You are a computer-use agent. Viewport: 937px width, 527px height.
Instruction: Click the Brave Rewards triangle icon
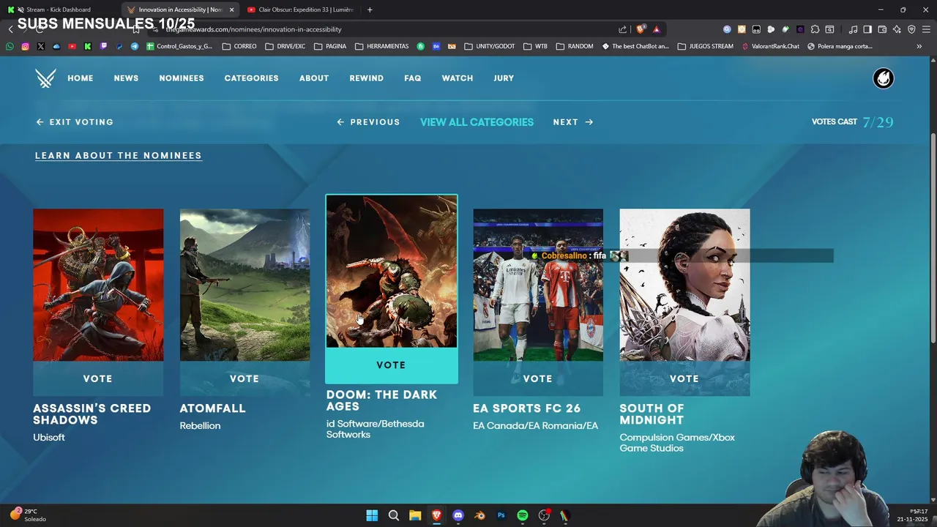(x=657, y=29)
